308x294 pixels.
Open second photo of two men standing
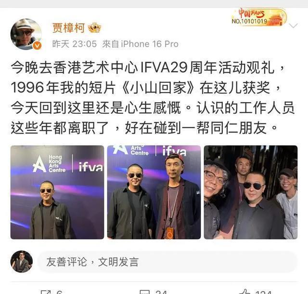click(x=154, y=192)
